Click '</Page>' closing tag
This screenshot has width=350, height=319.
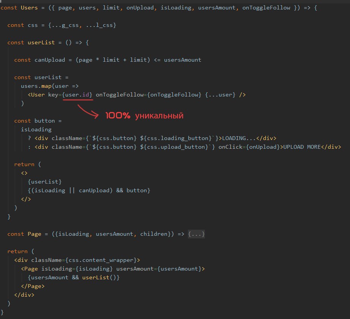(33, 286)
